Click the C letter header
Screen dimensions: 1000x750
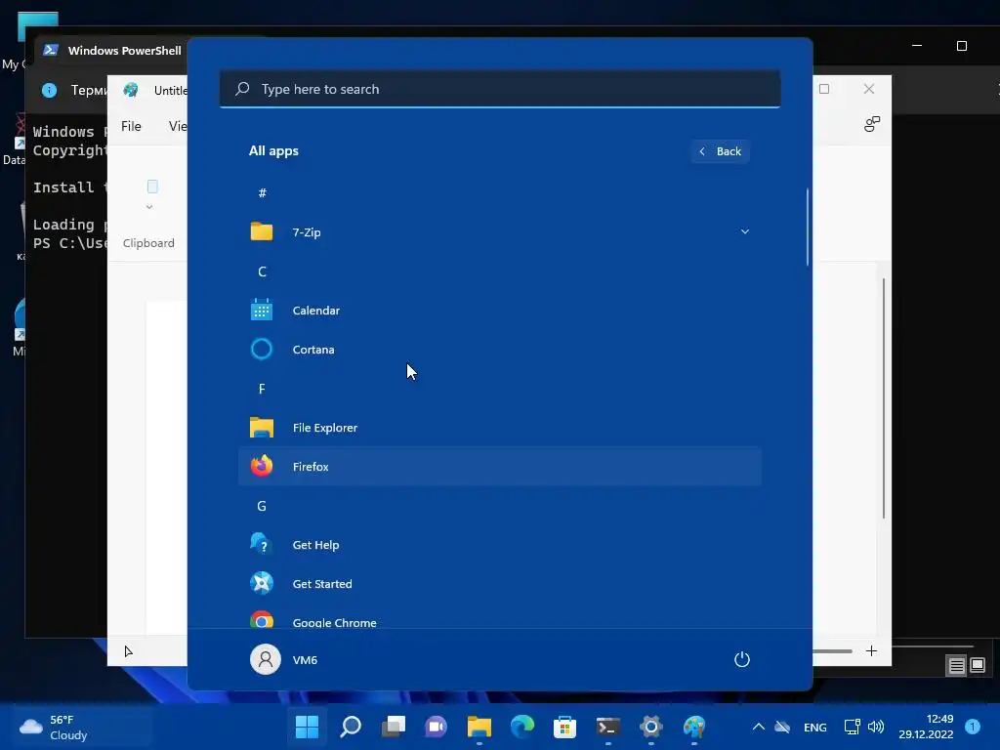(x=262, y=271)
